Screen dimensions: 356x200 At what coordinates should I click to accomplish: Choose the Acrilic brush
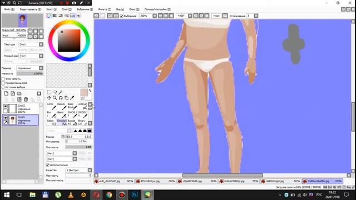51,106
